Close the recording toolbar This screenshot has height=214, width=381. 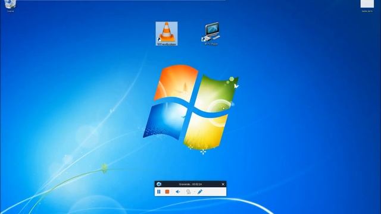223,184
